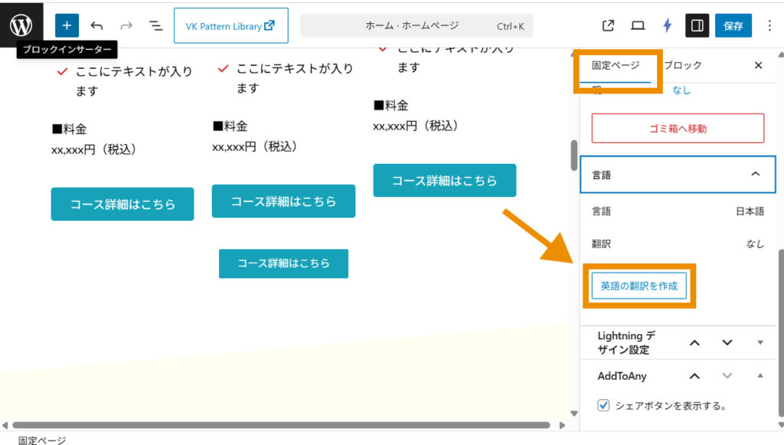Viewport: 784px width, 445px height.
Task: Move Lightning デザイン設定 panel down
Action: pyautogui.click(x=727, y=342)
